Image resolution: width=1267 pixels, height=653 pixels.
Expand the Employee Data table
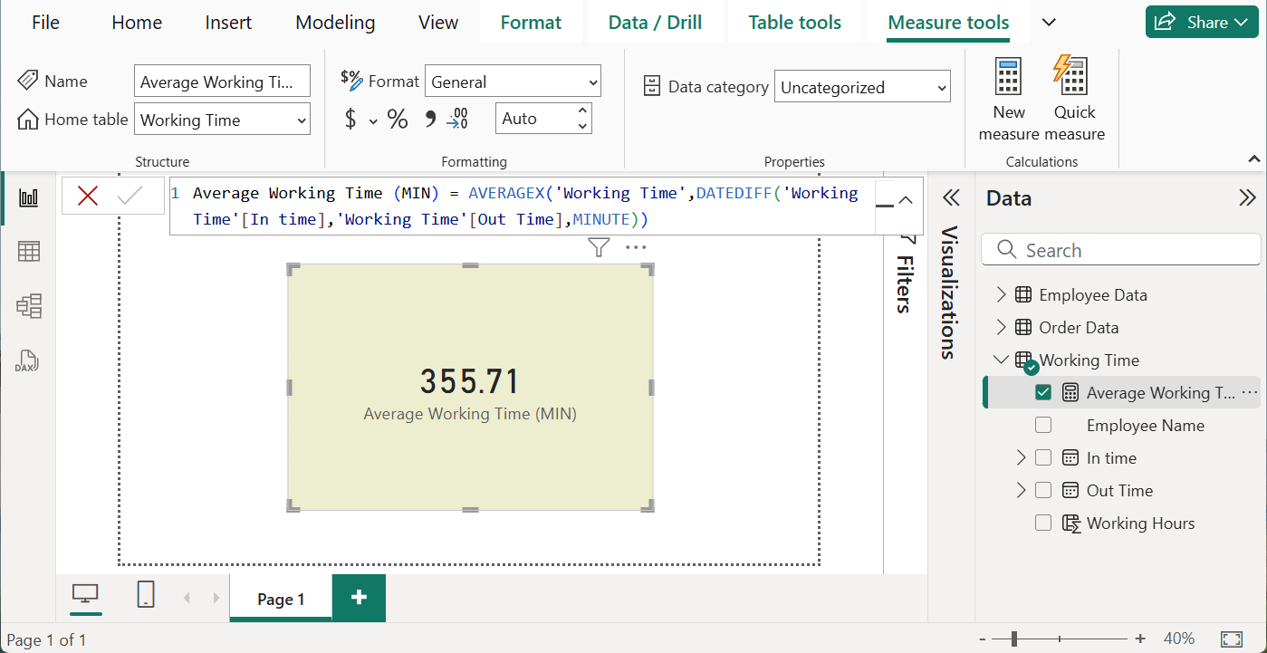click(x=1001, y=295)
